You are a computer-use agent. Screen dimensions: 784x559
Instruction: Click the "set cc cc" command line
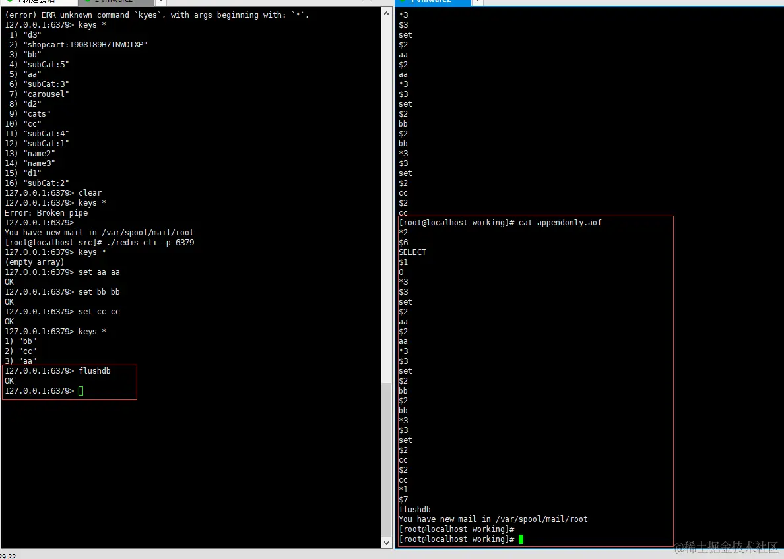click(63, 312)
